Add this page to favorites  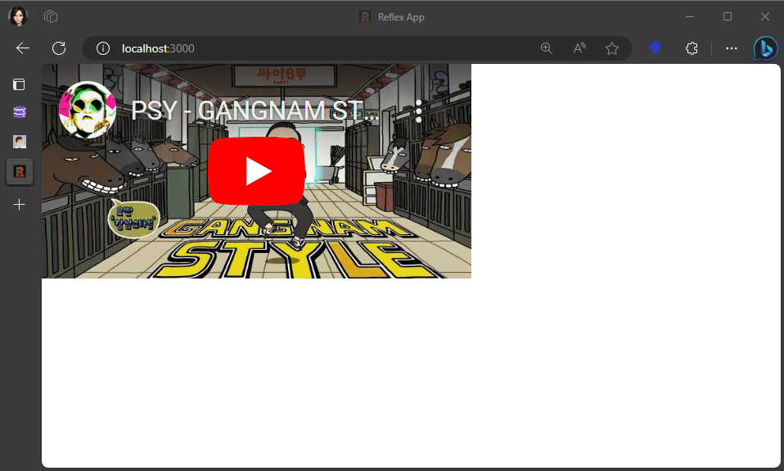point(612,48)
